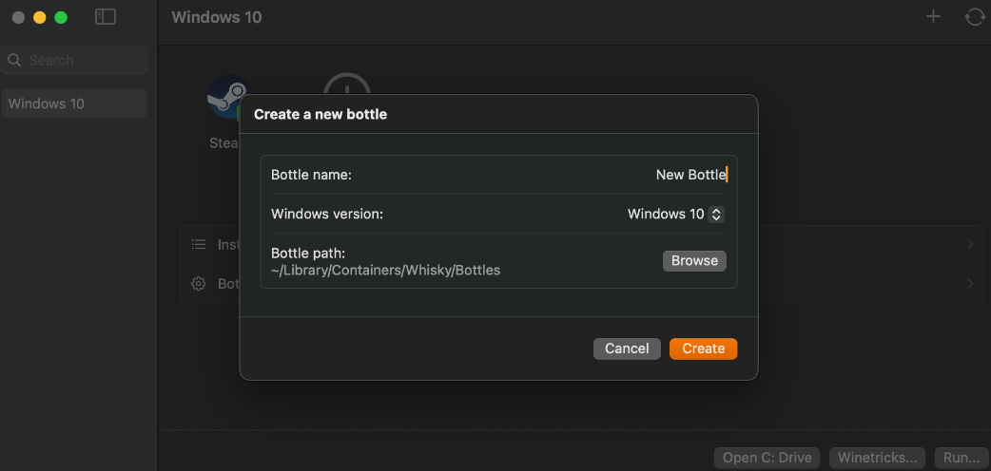The height and width of the screenshot is (471, 991).
Task: Click the list icon left of the dialog
Action: (x=199, y=244)
